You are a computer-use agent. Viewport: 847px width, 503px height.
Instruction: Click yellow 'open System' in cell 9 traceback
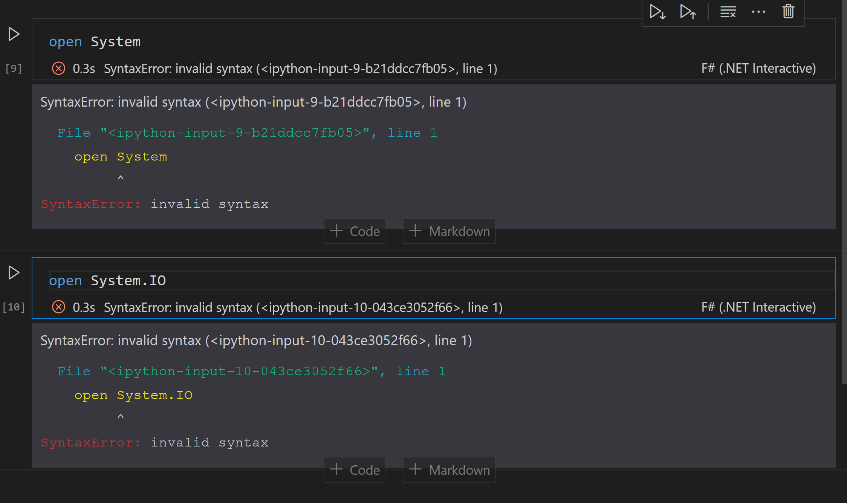pyautogui.click(x=121, y=156)
